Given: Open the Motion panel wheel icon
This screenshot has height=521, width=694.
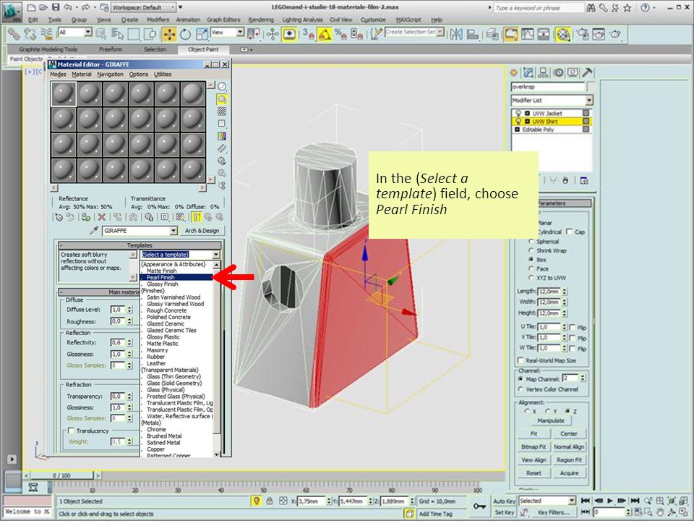Looking at the screenshot, I should [x=558, y=72].
